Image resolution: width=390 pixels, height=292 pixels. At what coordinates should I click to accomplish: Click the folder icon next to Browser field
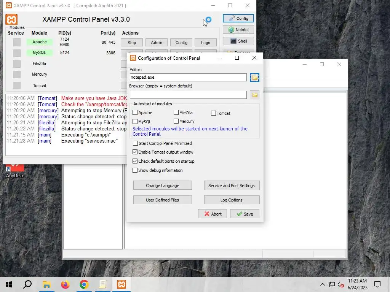(254, 95)
